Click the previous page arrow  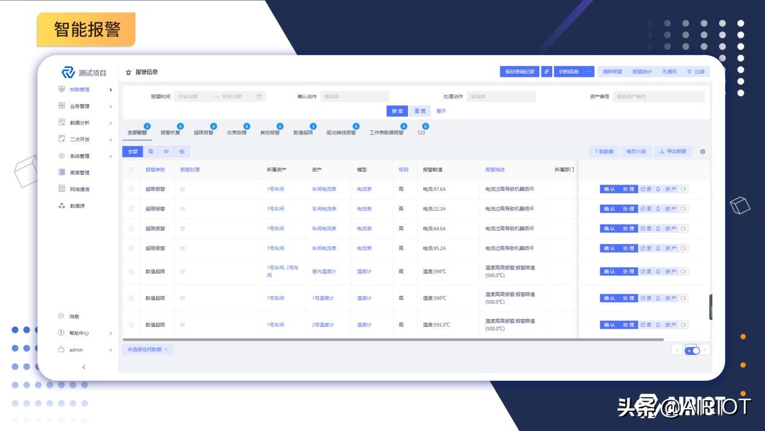677,350
